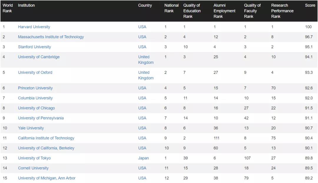Click the Research Performance Rank header
The width and height of the screenshot is (318, 183).
coord(282,11)
